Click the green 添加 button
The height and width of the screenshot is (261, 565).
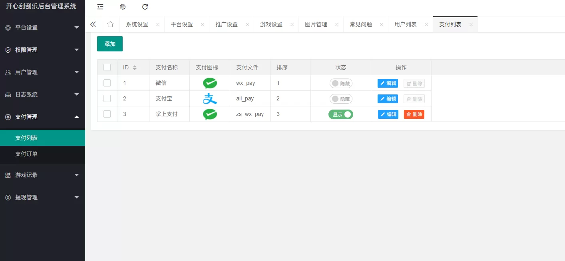click(x=110, y=44)
